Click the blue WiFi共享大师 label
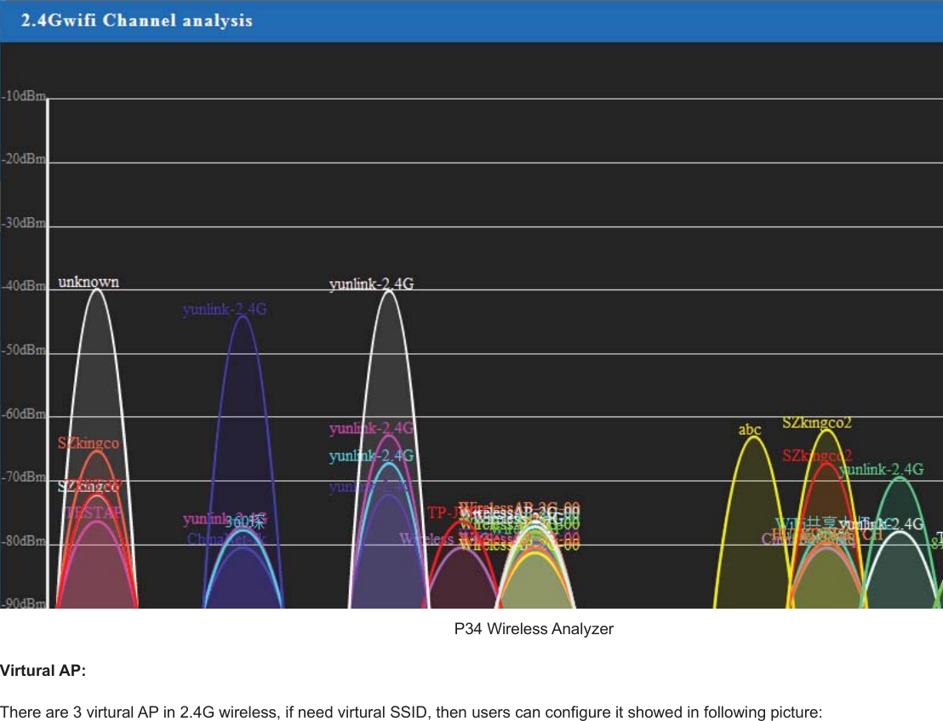 (804, 525)
